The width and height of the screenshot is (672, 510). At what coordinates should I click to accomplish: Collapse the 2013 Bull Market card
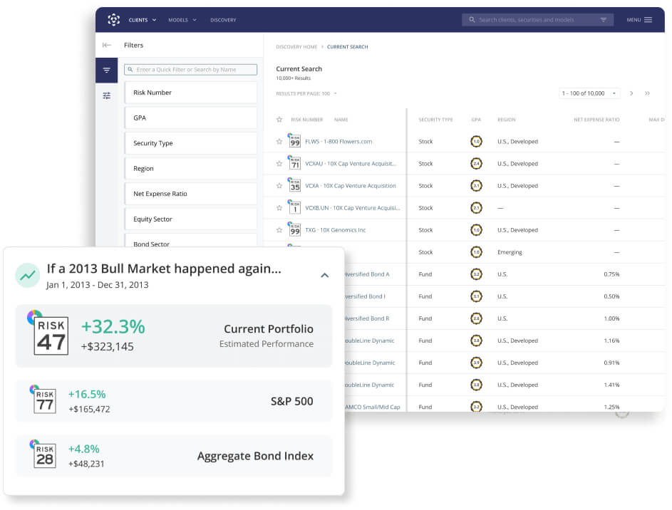tap(325, 276)
